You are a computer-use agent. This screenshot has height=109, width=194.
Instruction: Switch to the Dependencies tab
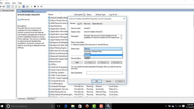click(97, 24)
